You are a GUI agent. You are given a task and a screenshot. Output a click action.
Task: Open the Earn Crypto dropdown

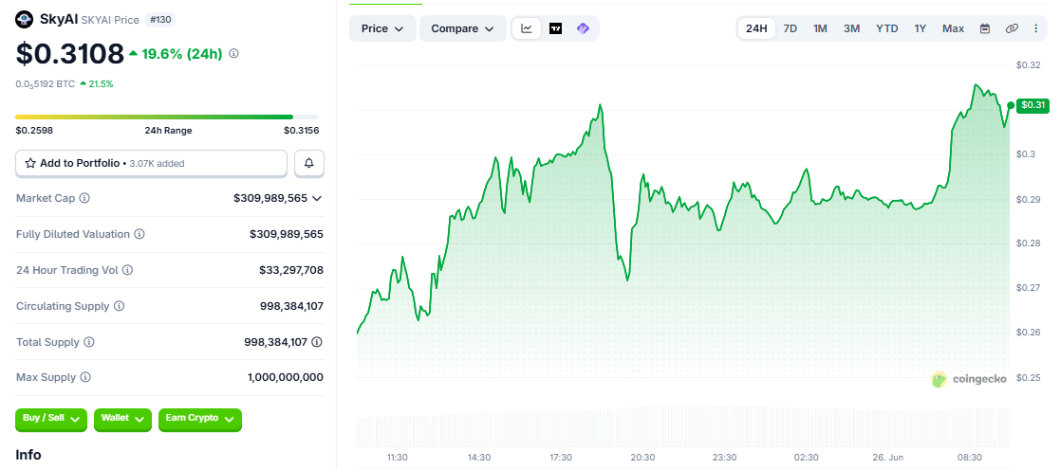[x=200, y=419]
